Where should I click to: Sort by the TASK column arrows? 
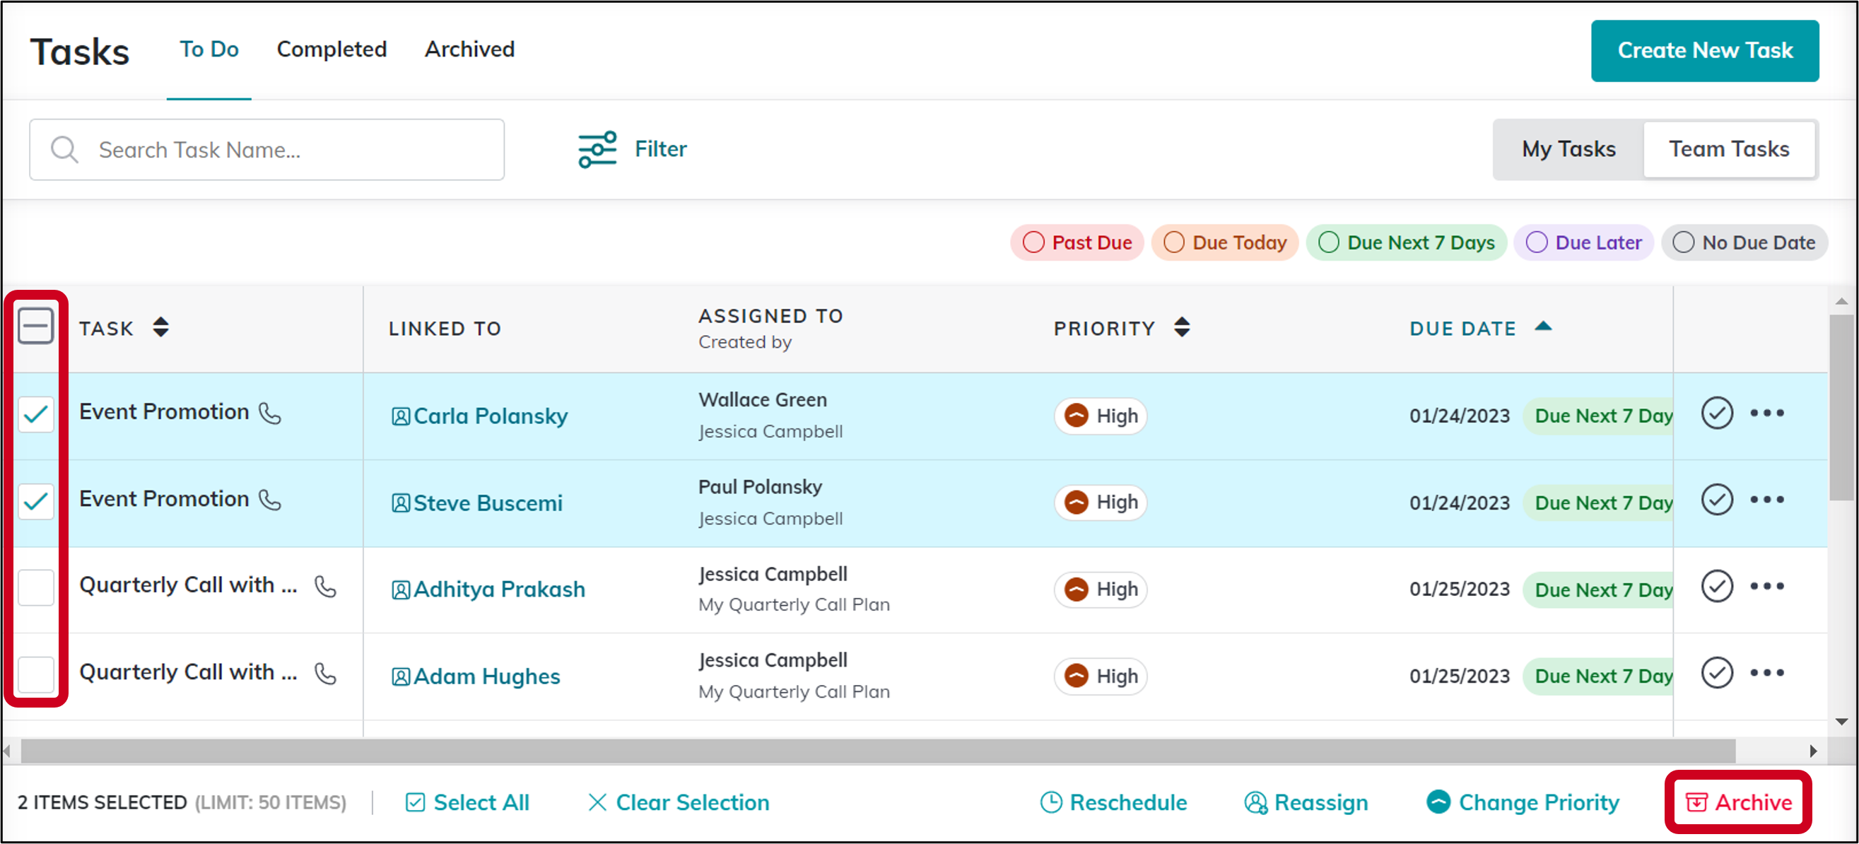click(x=161, y=327)
